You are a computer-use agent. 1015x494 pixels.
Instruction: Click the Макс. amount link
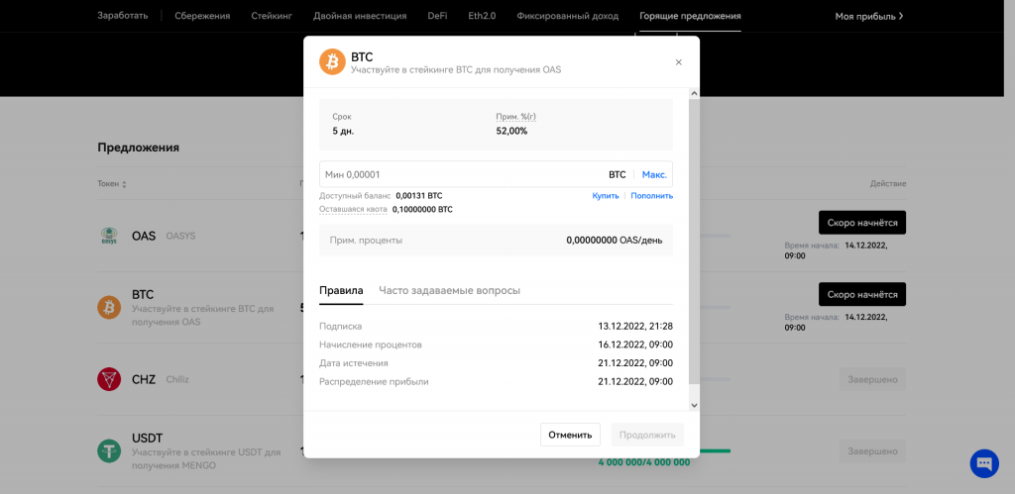(x=654, y=174)
